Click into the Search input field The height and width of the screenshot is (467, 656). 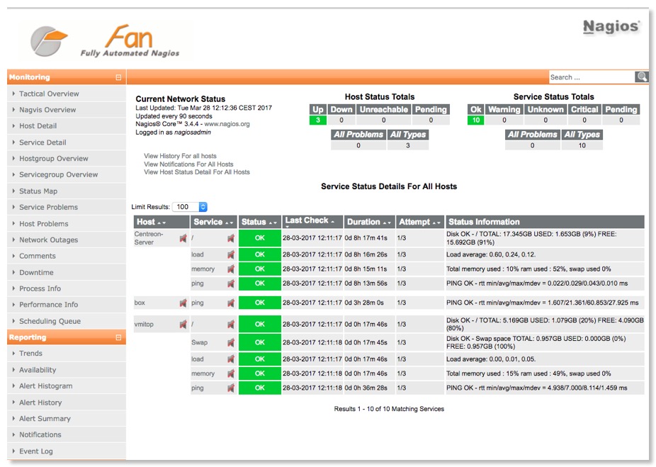(591, 77)
